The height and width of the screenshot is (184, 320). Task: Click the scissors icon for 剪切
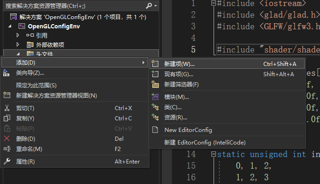coord(7,108)
